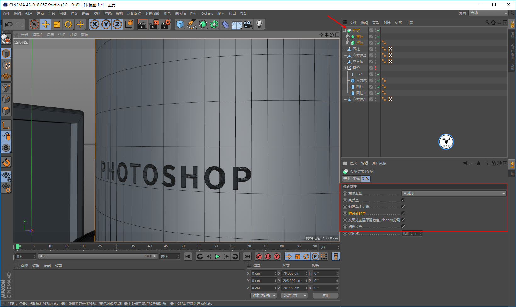
Task: Click the Make Editable icon in left sidebar
Action: pos(6,39)
